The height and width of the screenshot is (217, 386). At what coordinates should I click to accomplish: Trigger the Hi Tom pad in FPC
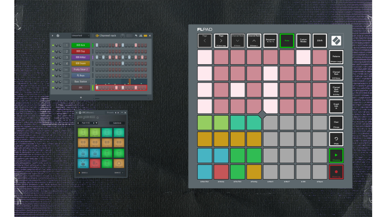click(83, 143)
